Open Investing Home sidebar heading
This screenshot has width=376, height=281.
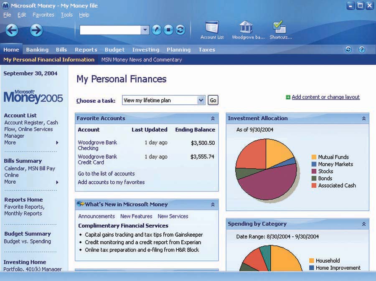tap(25, 262)
